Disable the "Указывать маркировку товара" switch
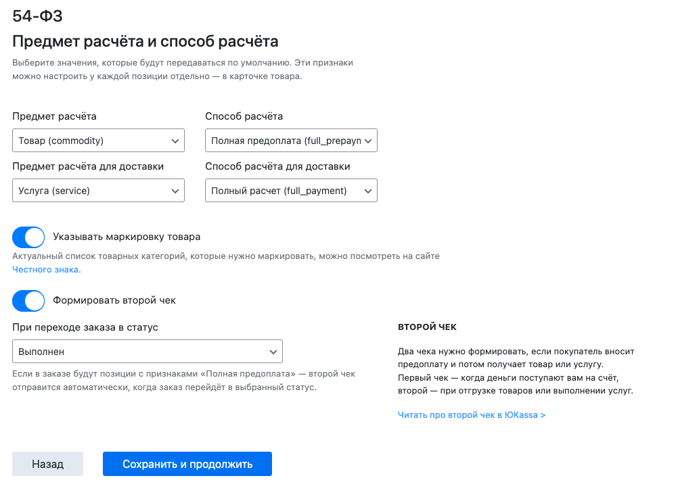 [28, 237]
